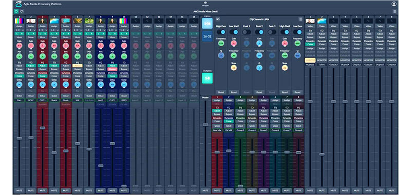This screenshot has height=195, width=411.
Task: Open the hamburger menu beside the mixer title
Action: click(395, 11)
